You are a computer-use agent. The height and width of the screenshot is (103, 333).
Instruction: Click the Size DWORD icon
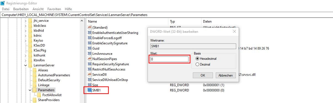pos(89,85)
